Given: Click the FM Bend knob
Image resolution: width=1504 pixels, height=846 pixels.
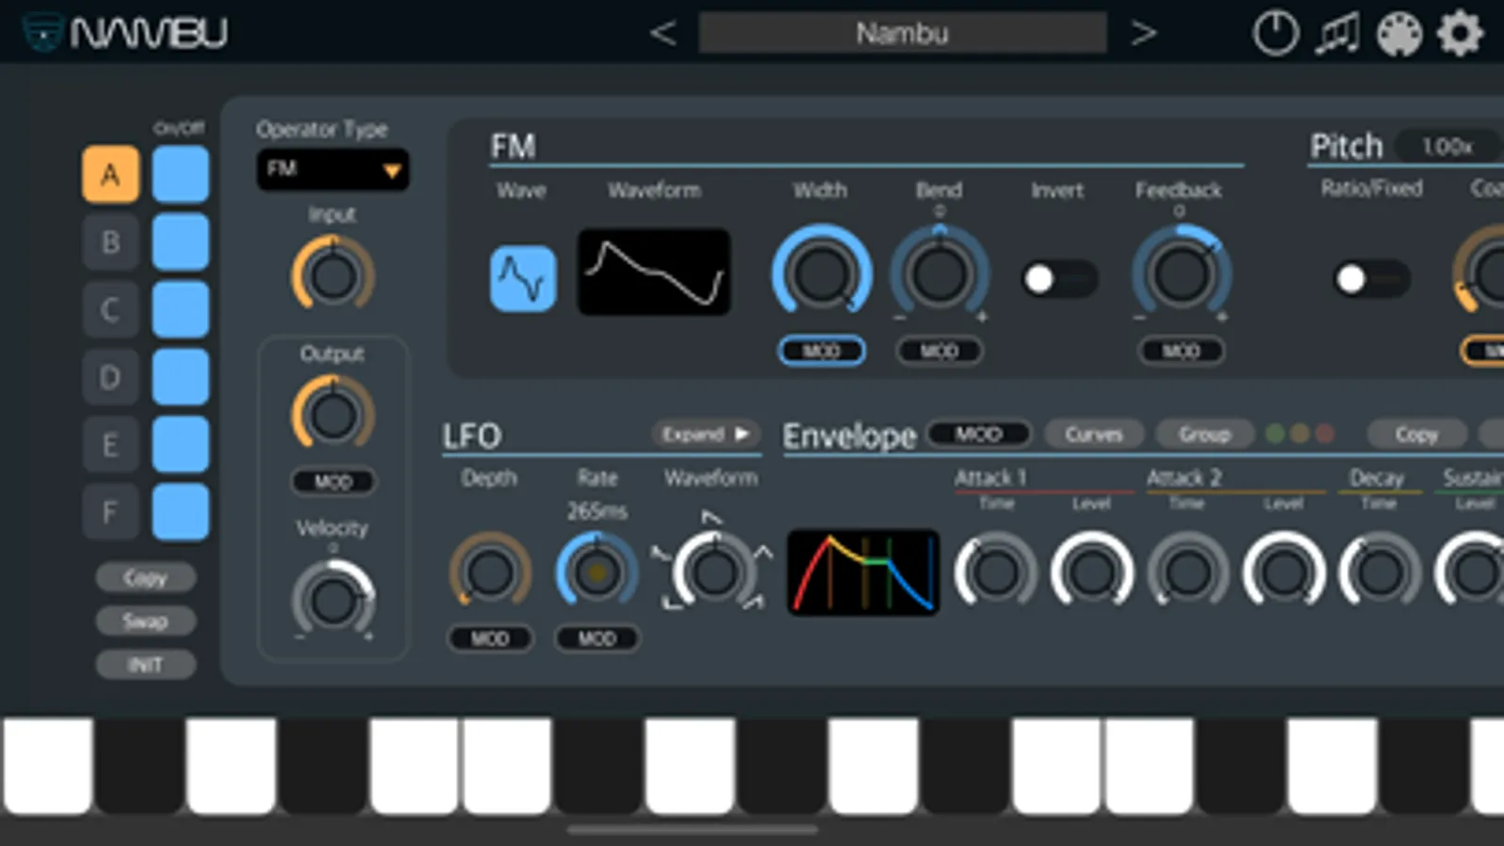Looking at the screenshot, I should pyautogui.click(x=939, y=274).
